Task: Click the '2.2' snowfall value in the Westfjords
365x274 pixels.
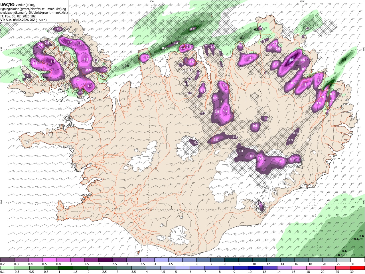Action: pos(69,42)
